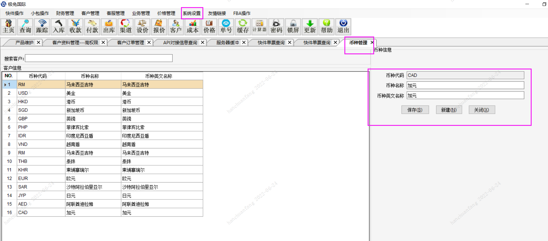Open the 缓存 cache toolbar icon
Image resolution: width=548 pixels, height=241 pixels.
click(x=243, y=27)
